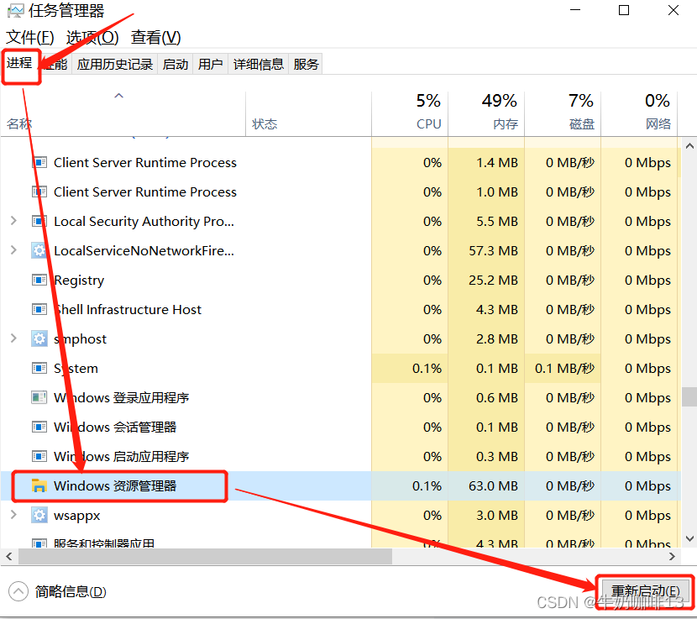Expand the wsappx process group
The image size is (697, 619).
(x=13, y=515)
